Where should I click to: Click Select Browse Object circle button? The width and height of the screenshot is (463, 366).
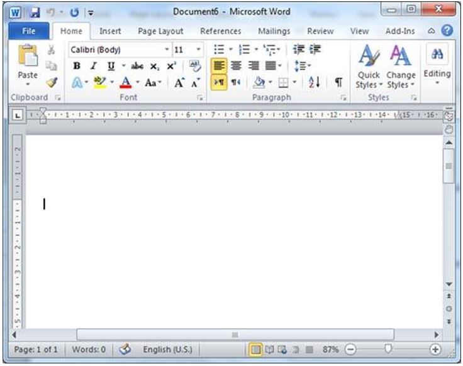[x=449, y=309]
